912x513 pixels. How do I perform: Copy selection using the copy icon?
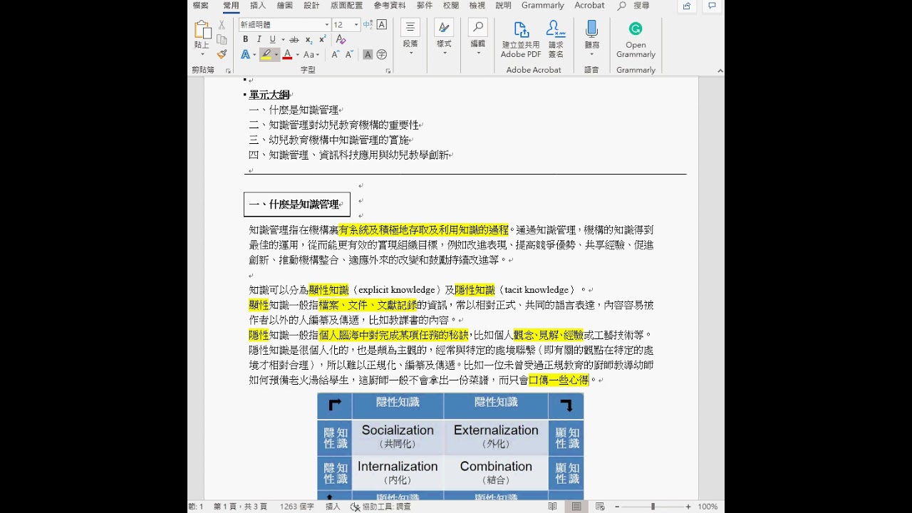[x=222, y=39]
